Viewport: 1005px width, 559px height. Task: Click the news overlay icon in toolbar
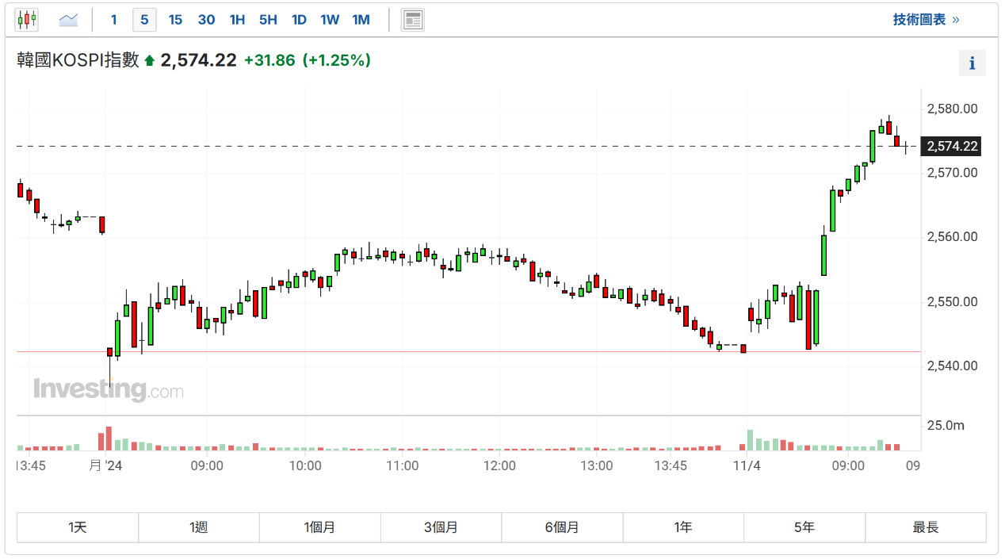[412, 20]
